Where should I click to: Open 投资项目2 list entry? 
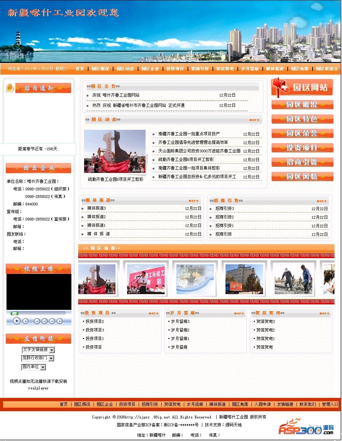click(x=95, y=322)
